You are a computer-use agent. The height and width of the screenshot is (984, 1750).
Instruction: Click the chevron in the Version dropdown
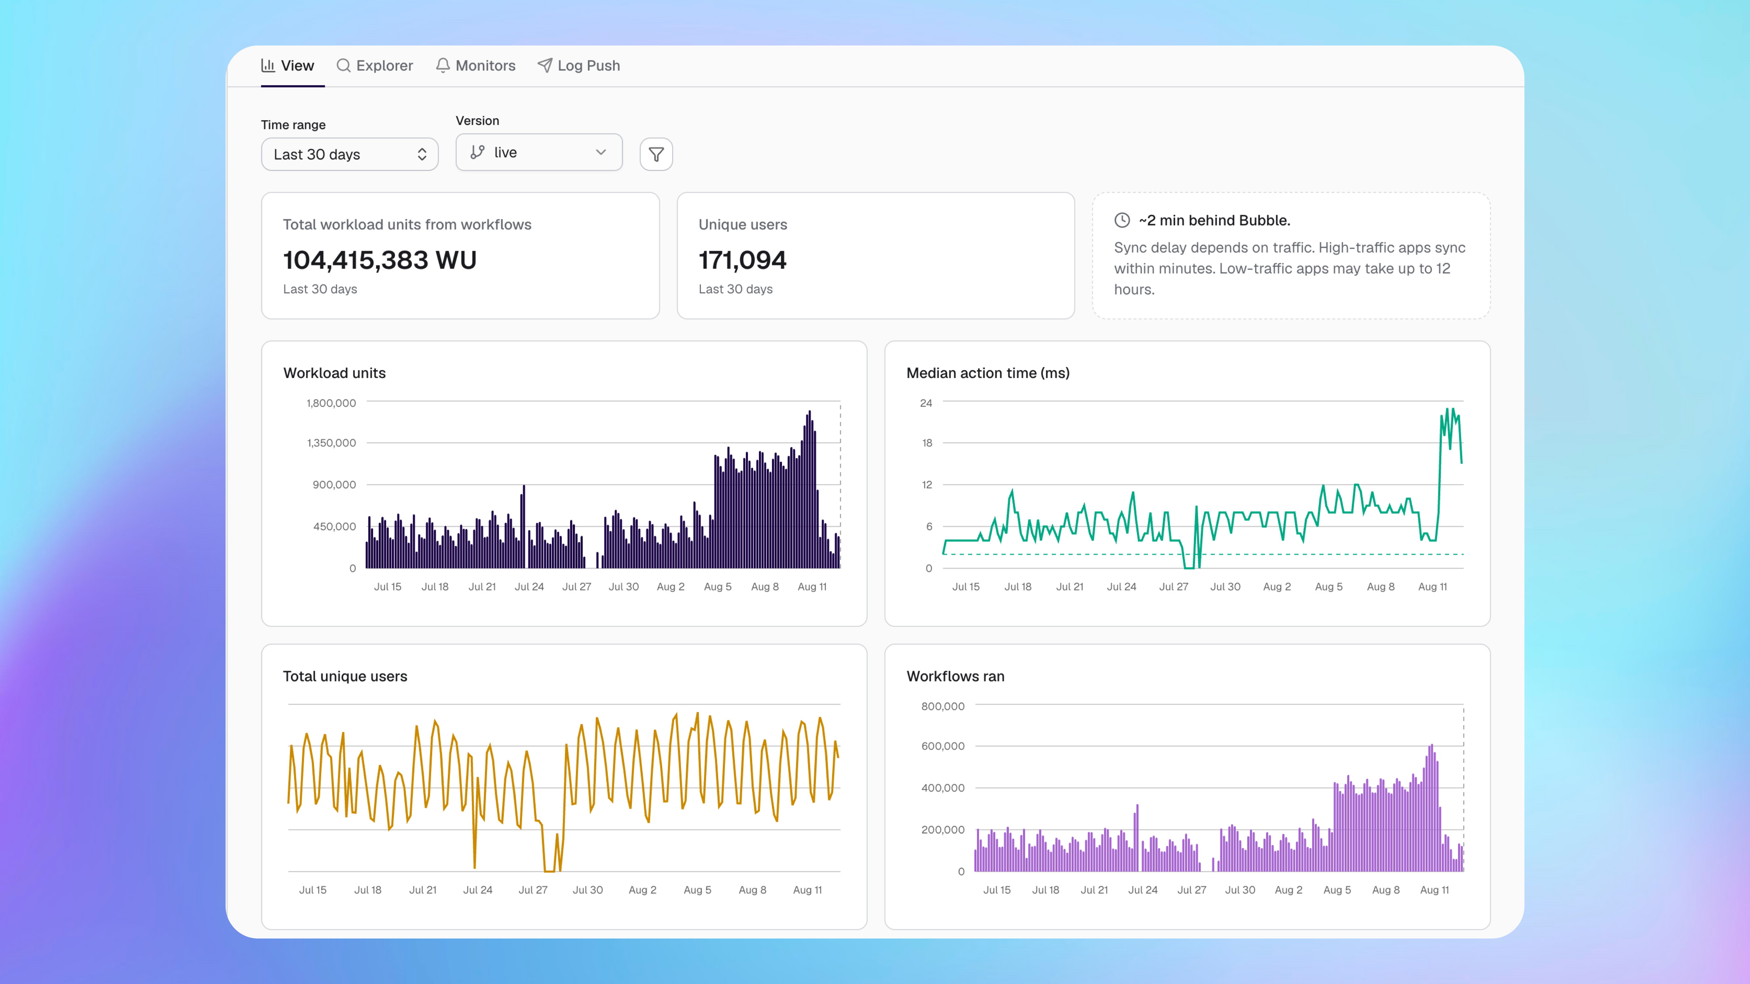(x=601, y=152)
